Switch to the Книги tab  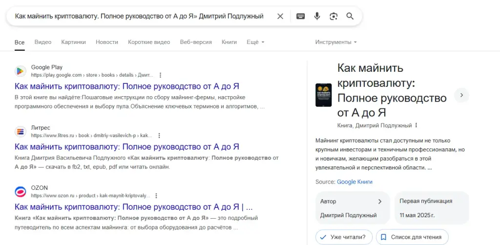(229, 42)
